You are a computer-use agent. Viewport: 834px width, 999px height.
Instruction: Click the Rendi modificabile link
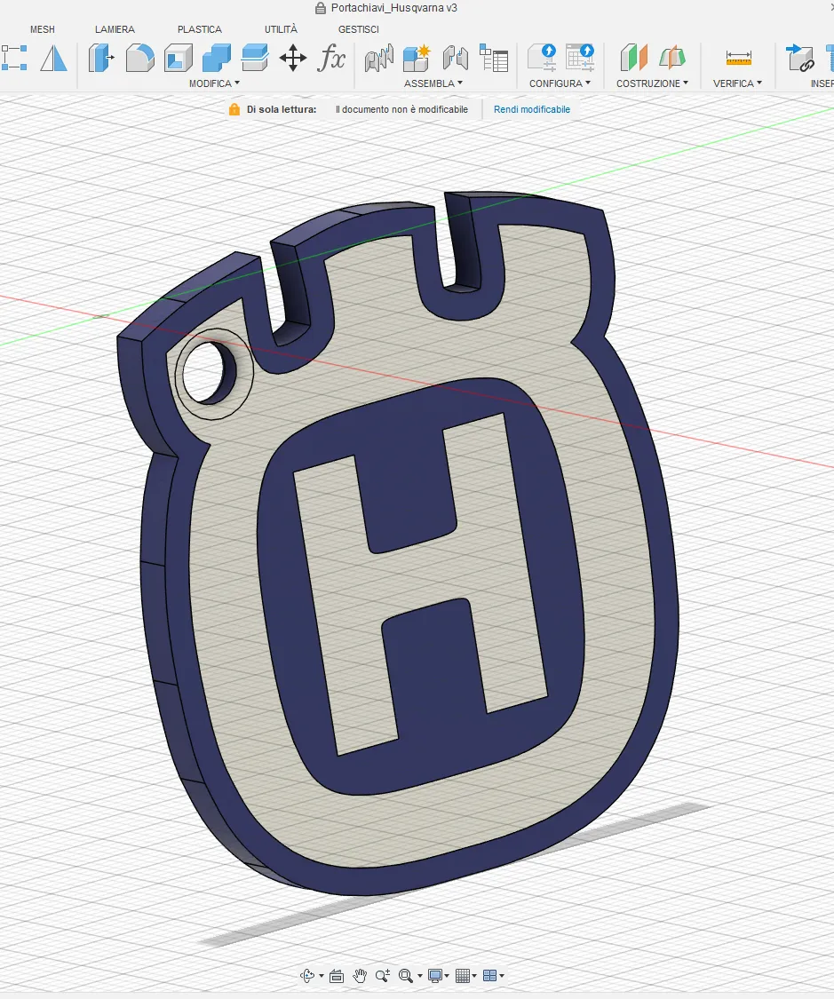[x=532, y=109]
